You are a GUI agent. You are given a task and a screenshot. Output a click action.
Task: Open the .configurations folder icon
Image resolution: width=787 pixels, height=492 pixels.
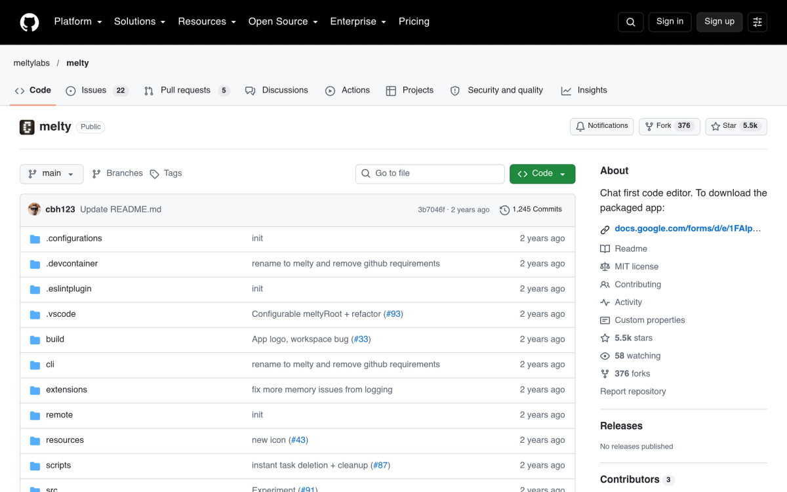point(35,239)
